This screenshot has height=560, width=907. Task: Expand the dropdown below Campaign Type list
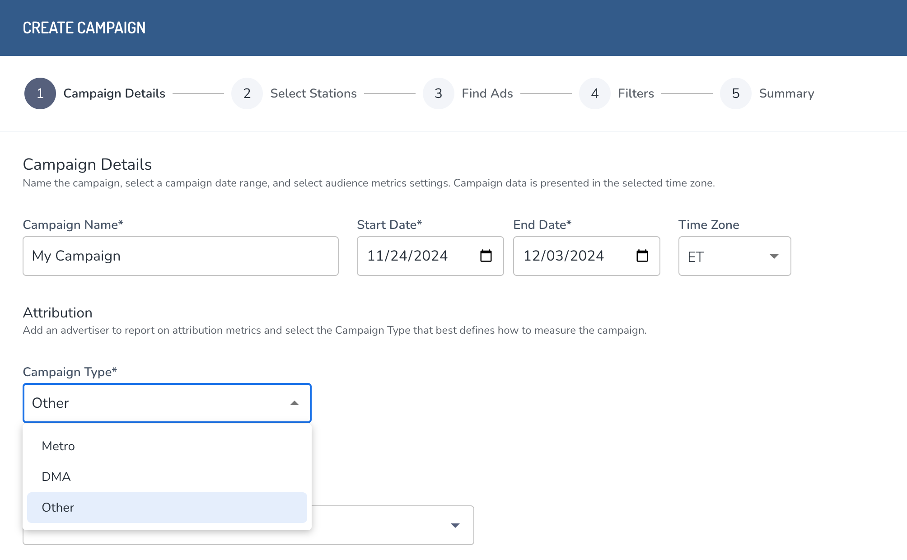pos(455,525)
